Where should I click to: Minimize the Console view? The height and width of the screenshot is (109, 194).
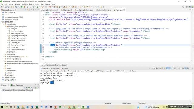pos(190,68)
